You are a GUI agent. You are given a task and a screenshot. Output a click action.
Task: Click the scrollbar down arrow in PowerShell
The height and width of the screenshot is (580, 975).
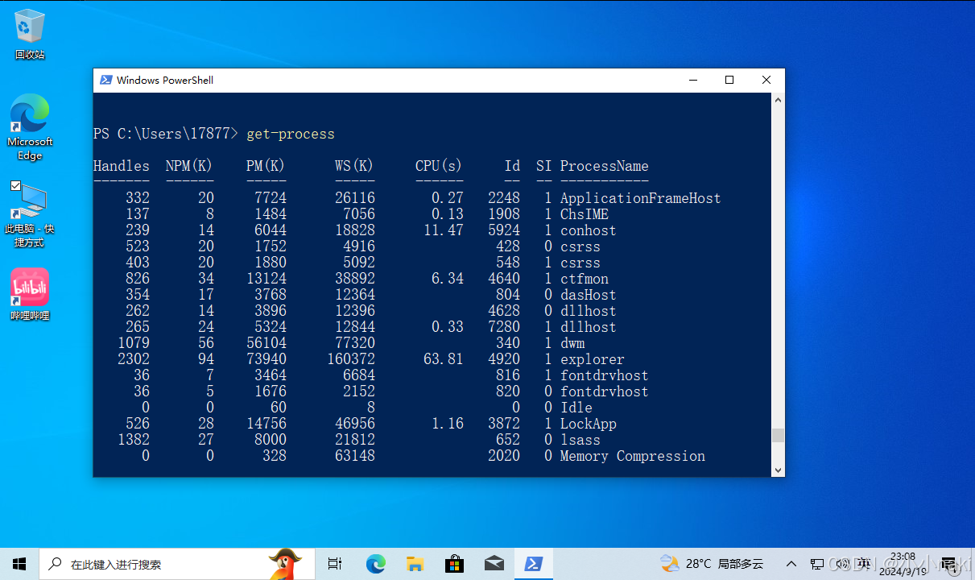778,470
